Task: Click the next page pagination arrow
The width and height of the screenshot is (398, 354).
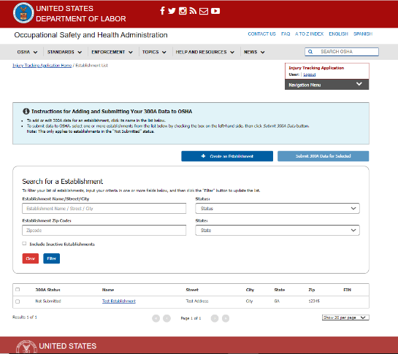Action: [215, 318]
